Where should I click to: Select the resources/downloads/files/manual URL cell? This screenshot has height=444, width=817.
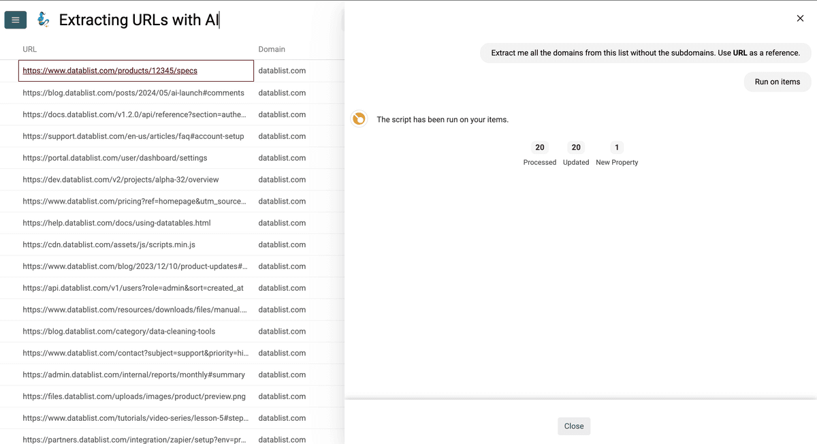tap(136, 310)
